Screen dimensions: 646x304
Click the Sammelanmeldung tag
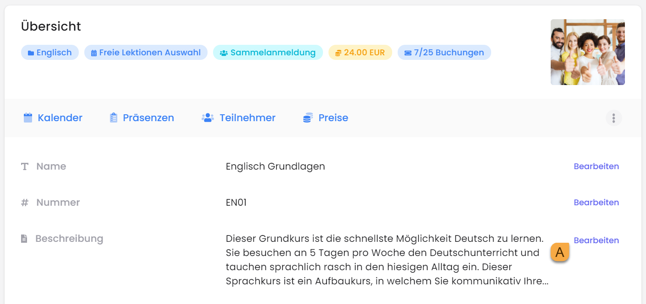click(268, 53)
